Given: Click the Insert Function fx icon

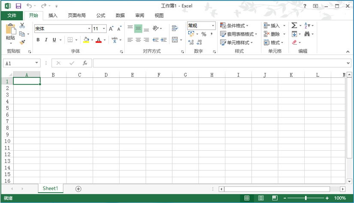Looking at the screenshot, I should 85,63.
